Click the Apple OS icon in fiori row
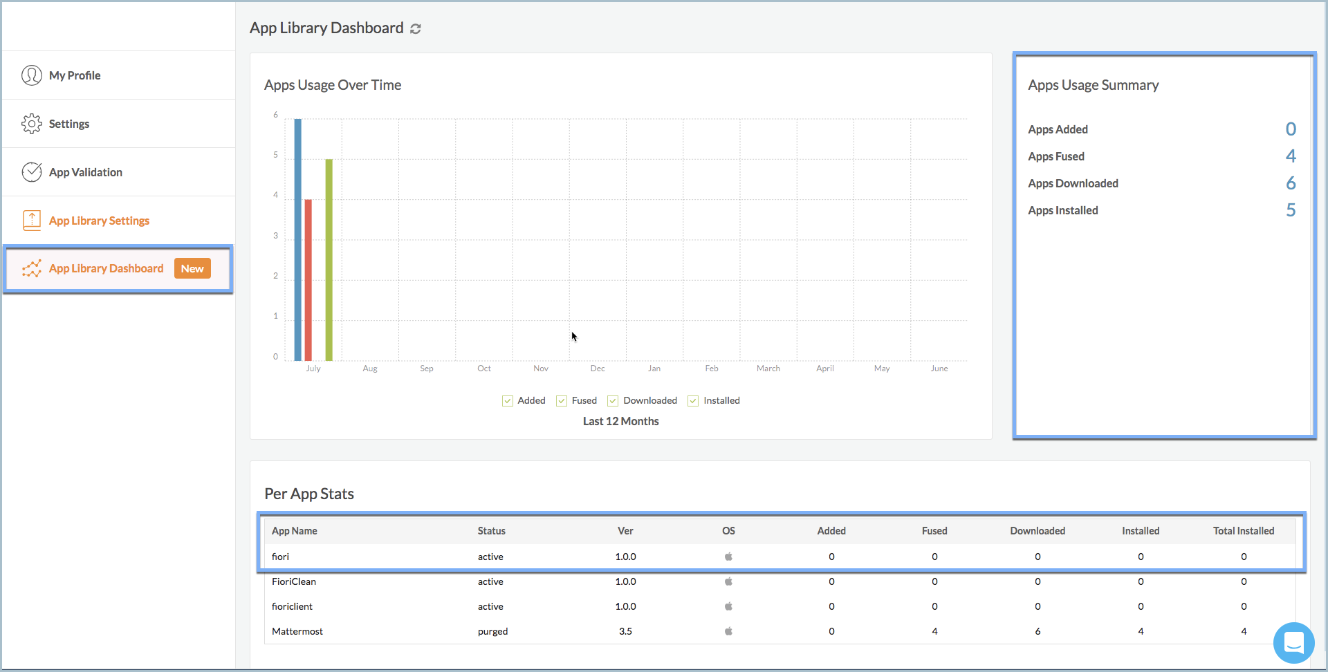 pos(728,557)
